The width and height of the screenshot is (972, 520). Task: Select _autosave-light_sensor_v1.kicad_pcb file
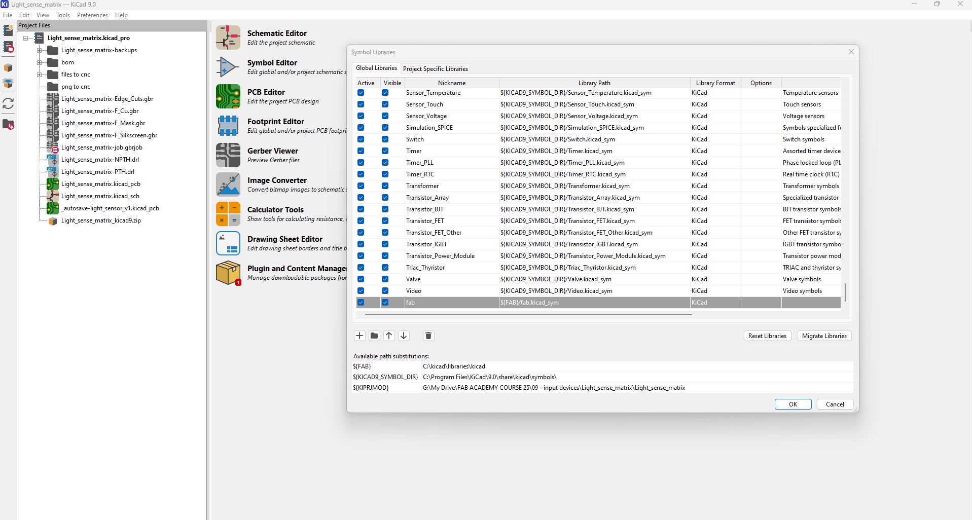[110, 208]
